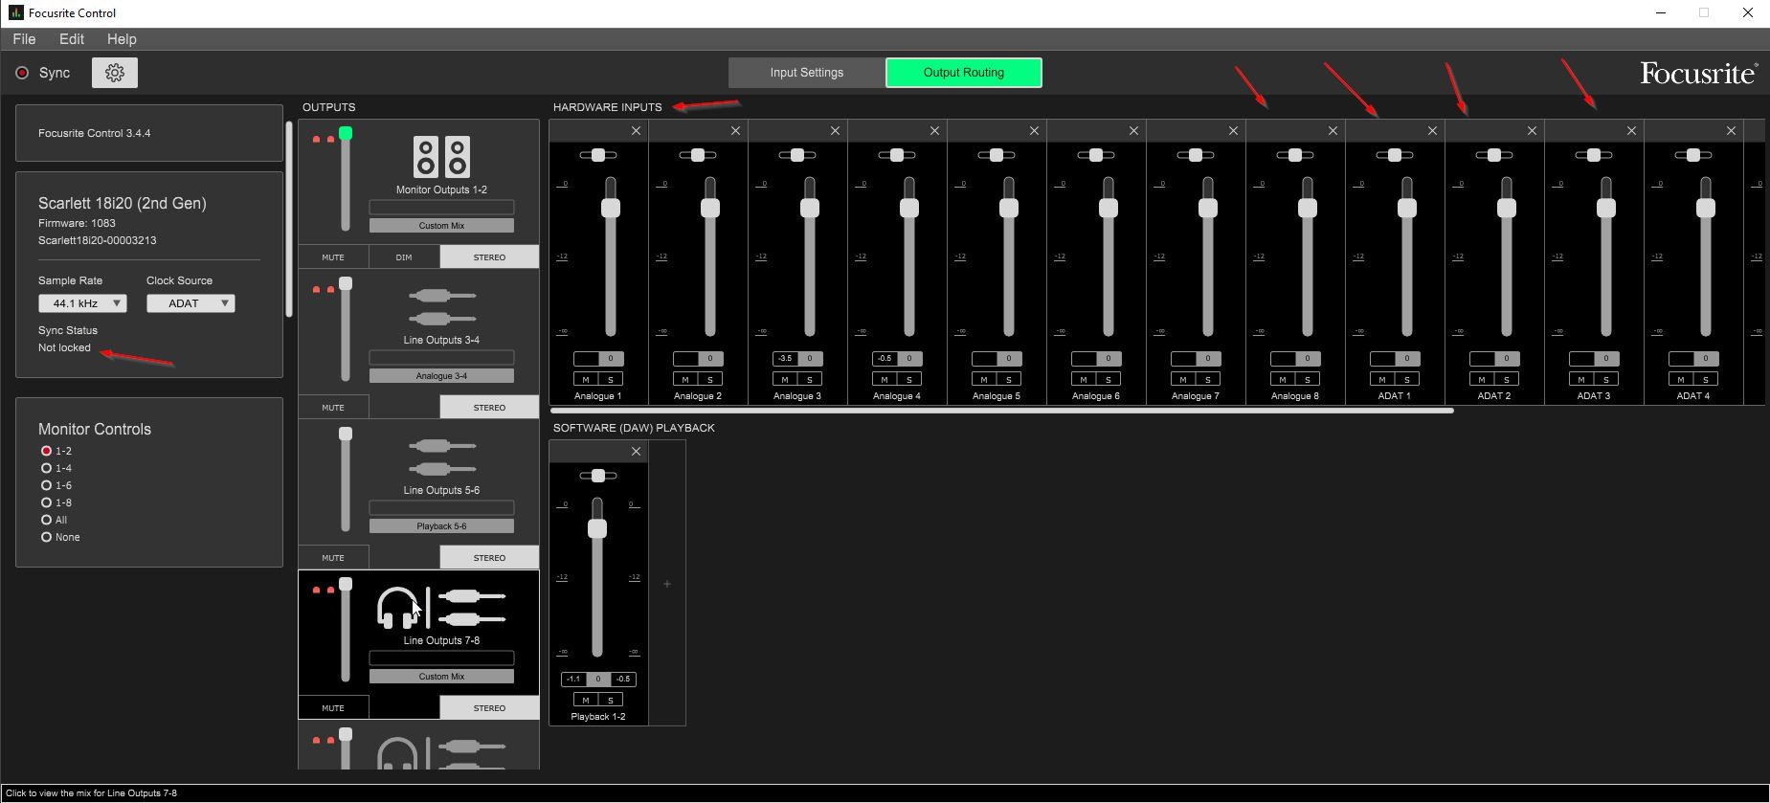This screenshot has height=803, width=1770.
Task: Mute the Analogue 3 channel
Action: click(785, 380)
